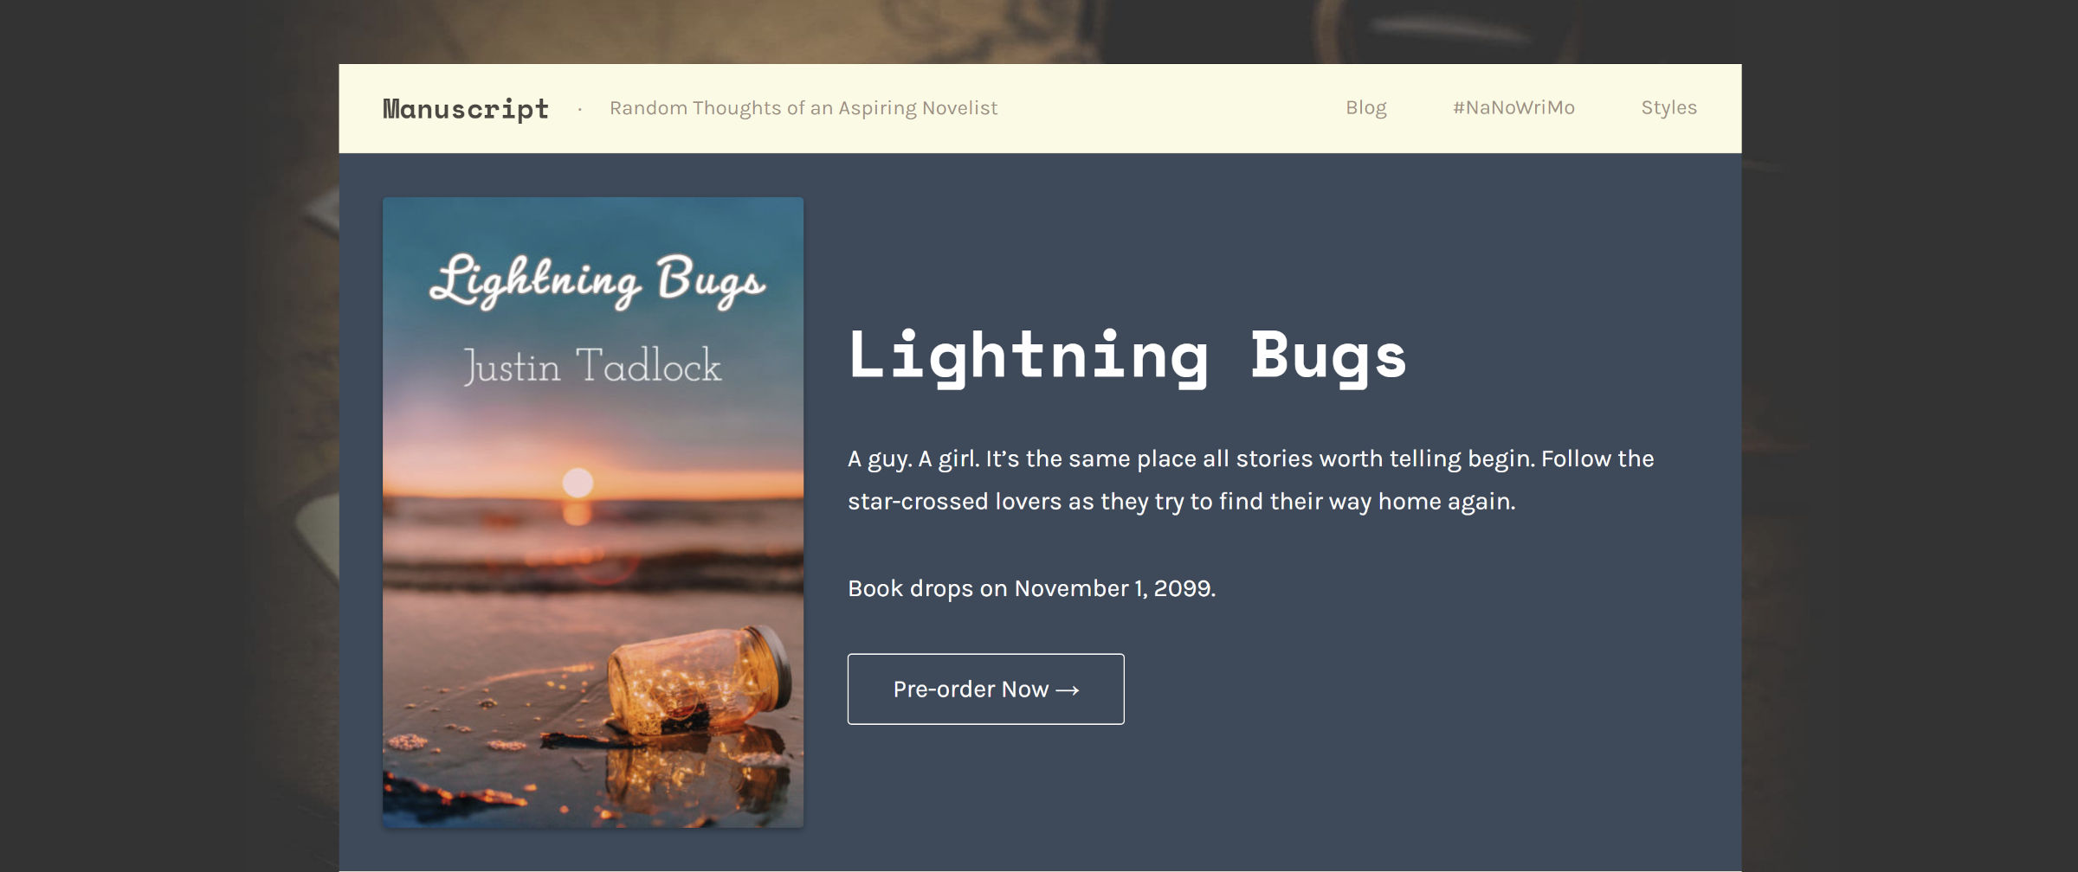The height and width of the screenshot is (872, 2078).
Task: Click the release date text
Action: point(1032,588)
